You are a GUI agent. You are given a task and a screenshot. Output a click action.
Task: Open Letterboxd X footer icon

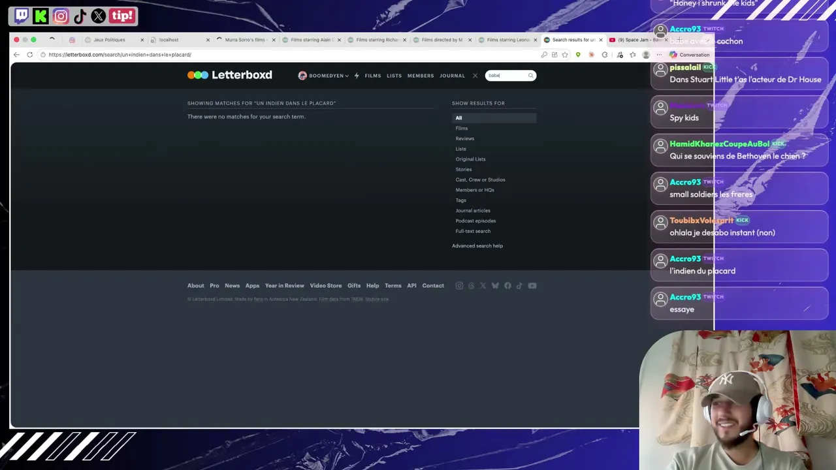tap(483, 286)
